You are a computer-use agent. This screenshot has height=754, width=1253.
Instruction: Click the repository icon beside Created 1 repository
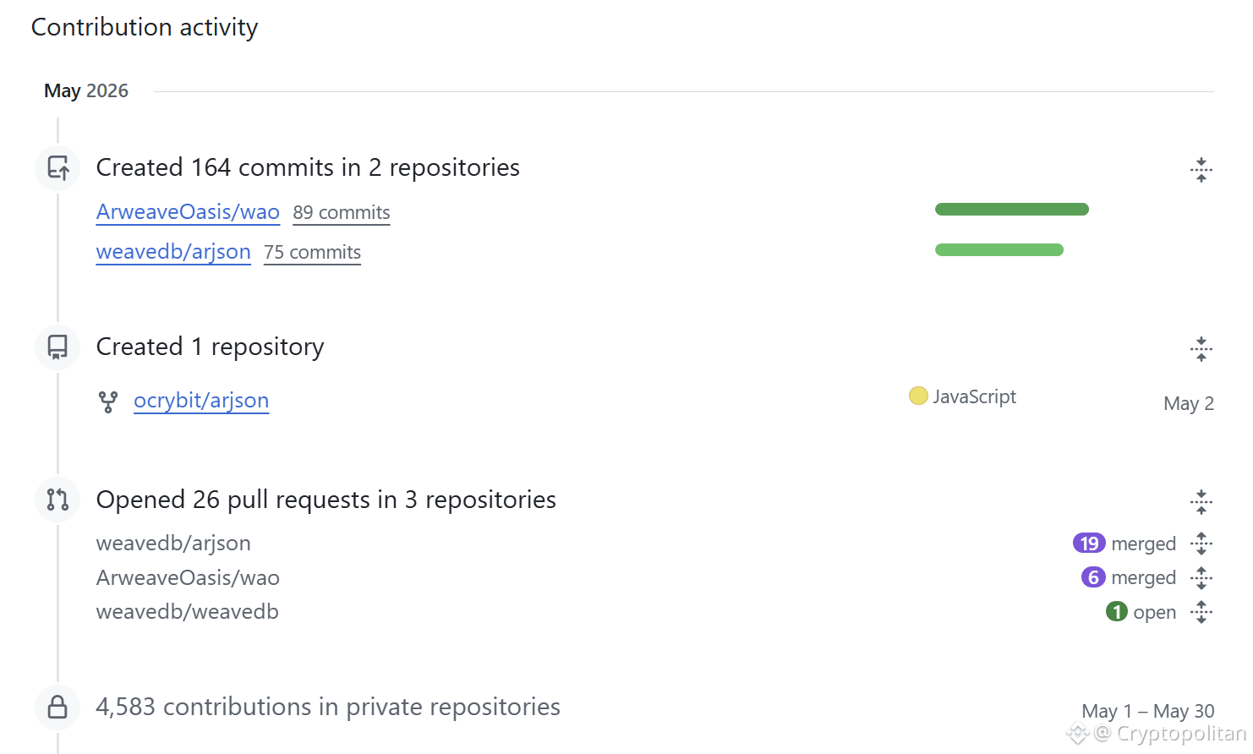[x=57, y=347]
